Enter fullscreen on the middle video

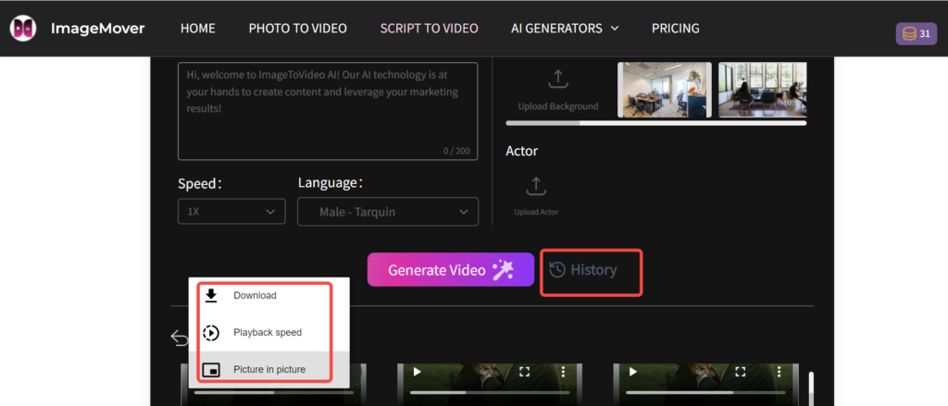(525, 372)
